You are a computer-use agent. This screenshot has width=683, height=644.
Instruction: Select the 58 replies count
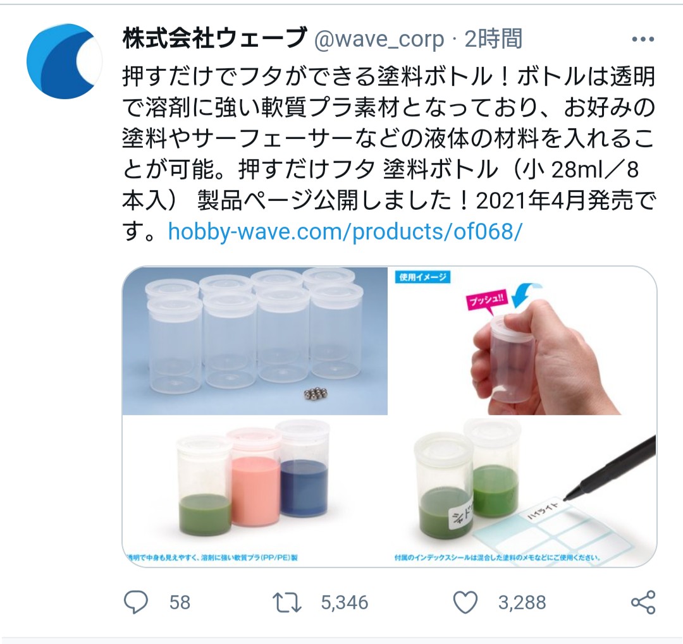pos(180,603)
